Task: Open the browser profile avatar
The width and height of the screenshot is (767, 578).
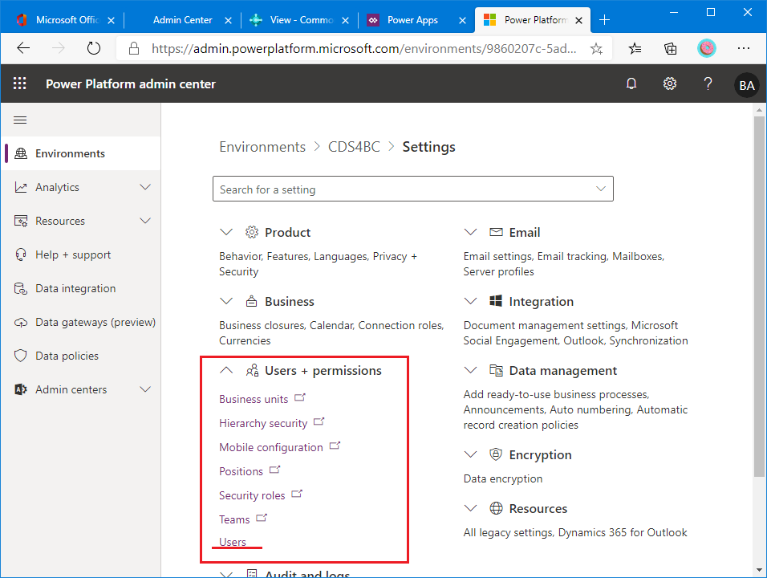Action: (706, 48)
